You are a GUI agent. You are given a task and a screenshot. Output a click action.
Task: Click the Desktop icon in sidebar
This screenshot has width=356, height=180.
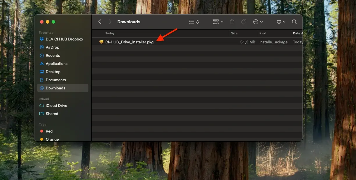42,72
